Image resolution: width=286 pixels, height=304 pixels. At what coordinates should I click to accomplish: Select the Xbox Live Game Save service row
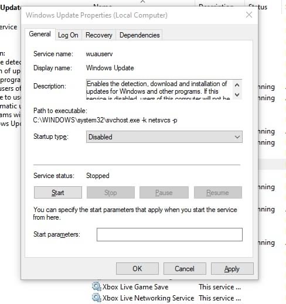coord(166,287)
